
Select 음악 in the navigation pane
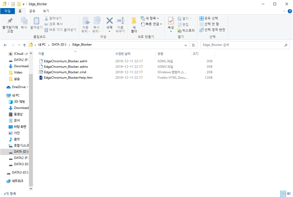17,139
